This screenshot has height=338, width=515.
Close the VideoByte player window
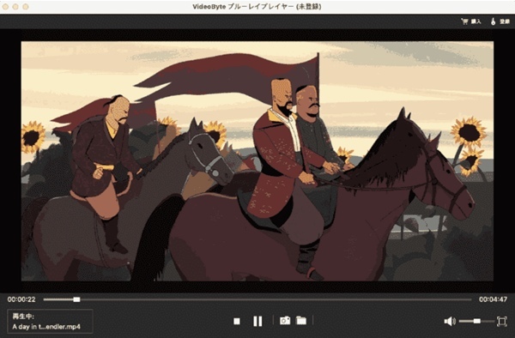(x=5, y=7)
